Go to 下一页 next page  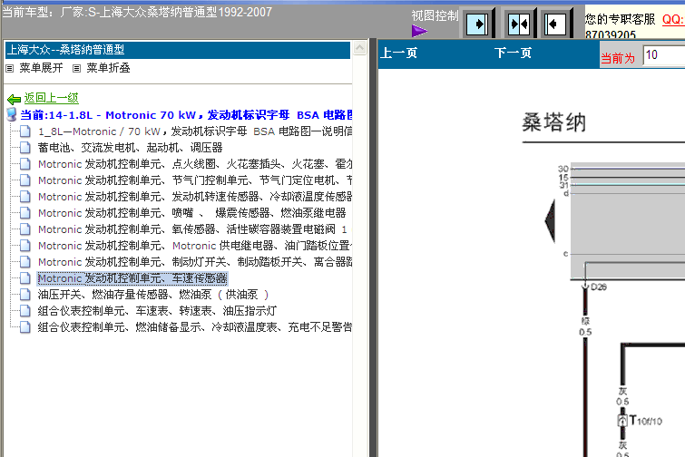point(513,53)
